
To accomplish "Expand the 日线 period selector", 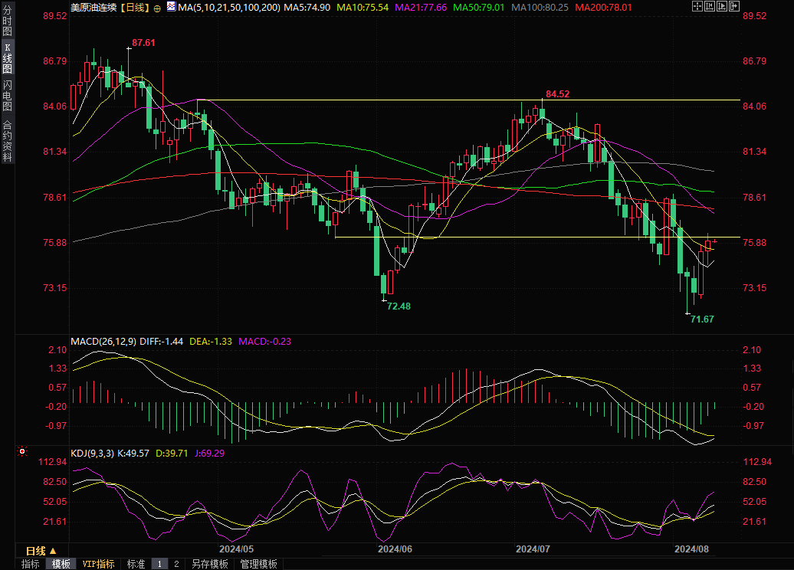I will 41,551.
